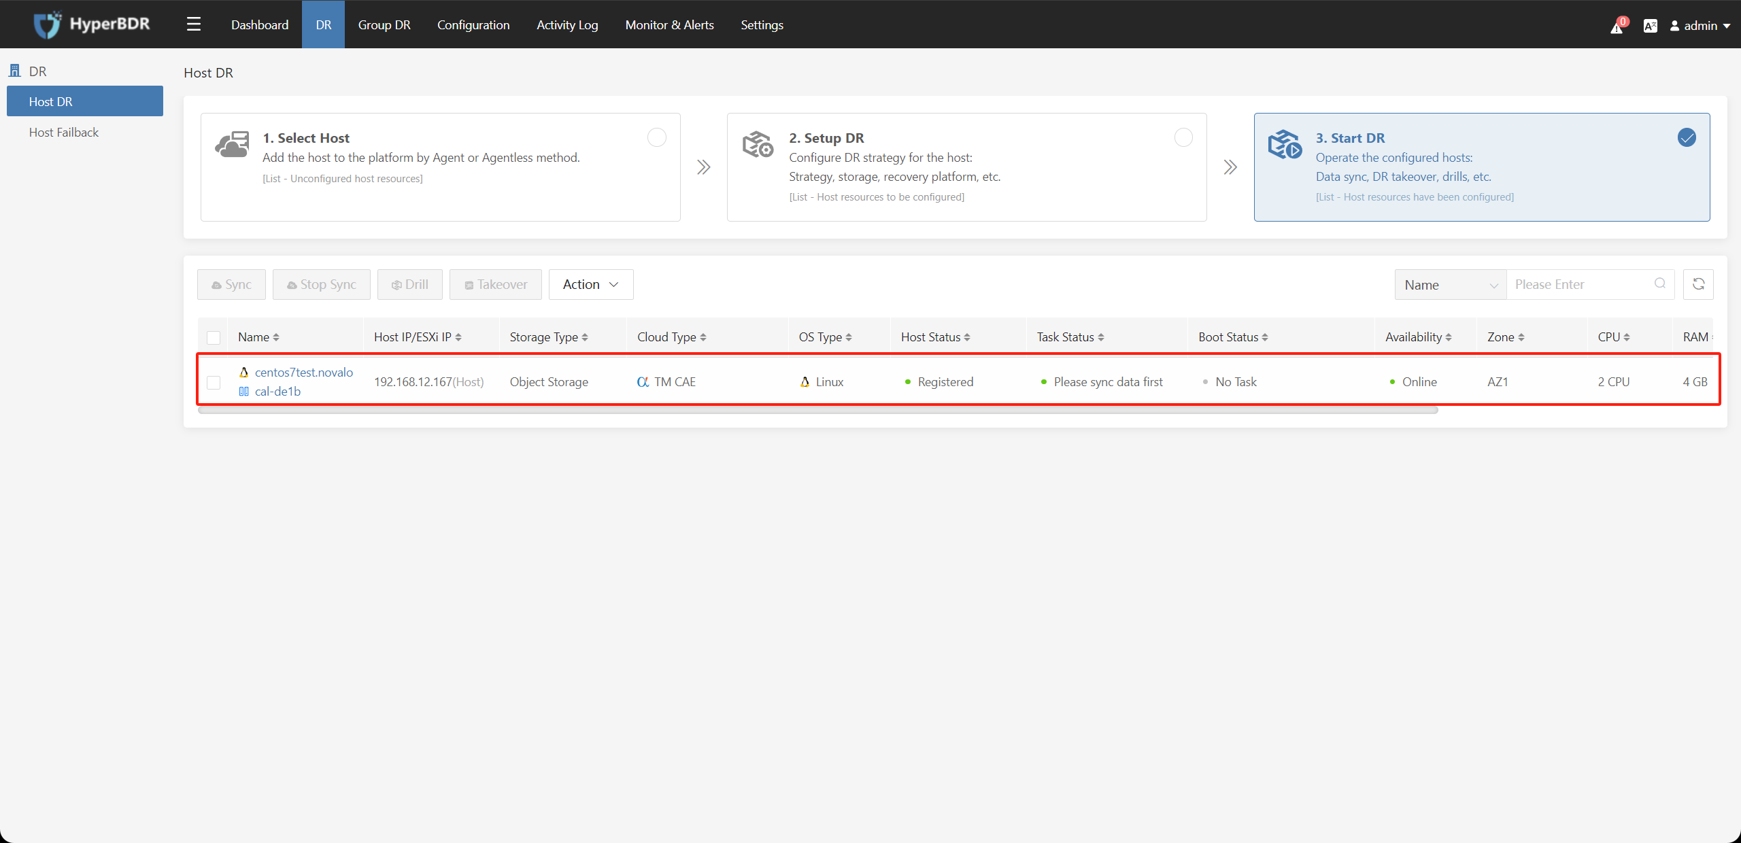Click the Online availability value
This screenshot has width=1741, height=843.
[x=1419, y=382]
